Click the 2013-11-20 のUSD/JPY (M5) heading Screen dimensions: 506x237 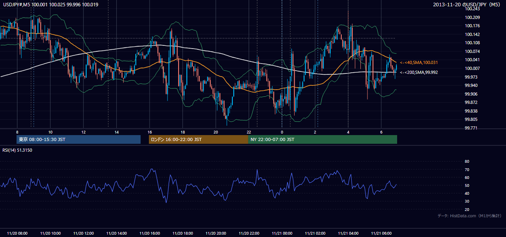[x=467, y=4]
